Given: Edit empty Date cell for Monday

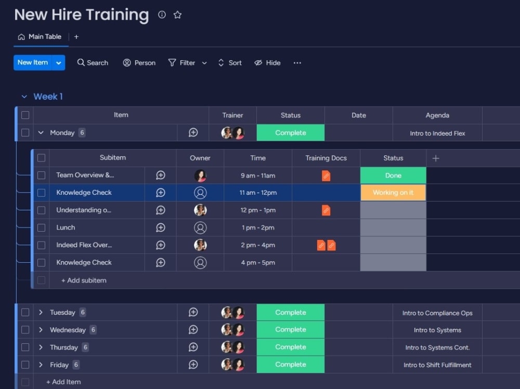Looking at the screenshot, I should click(358, 132).
